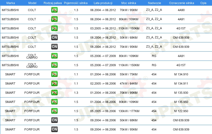The width and height of the screenshot is (212, 134).
Task: Select engine code M 134.911
Action: [181, 83]
